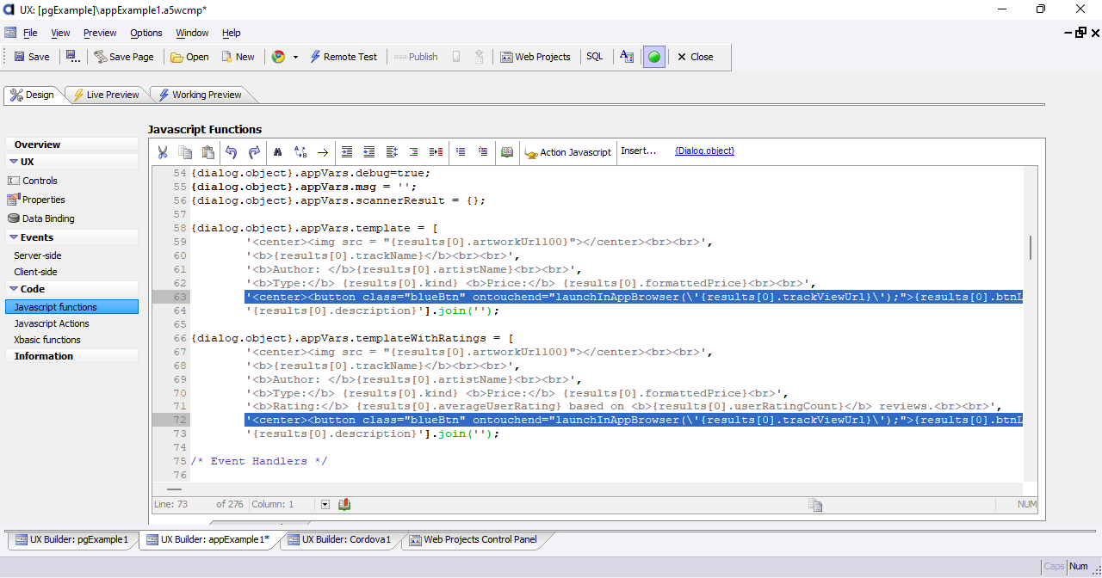Click the Chrome browser icon
Screen dimensions: 1102x578
tap(278, 57)
